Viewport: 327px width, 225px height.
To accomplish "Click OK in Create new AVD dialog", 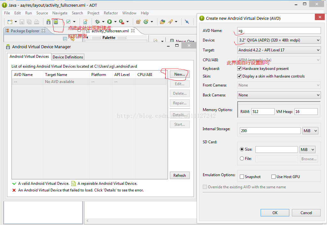I will coord(275,213).
